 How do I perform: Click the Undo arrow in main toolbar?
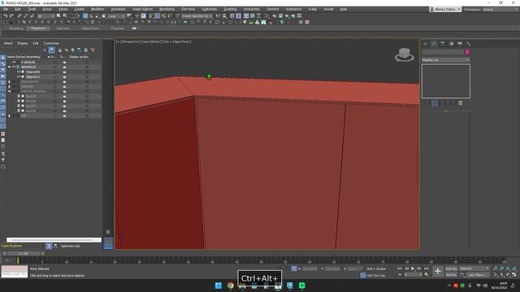[x=6, y=16]
